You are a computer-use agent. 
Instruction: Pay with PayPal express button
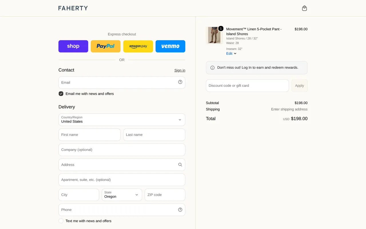(x=106, y=46)
